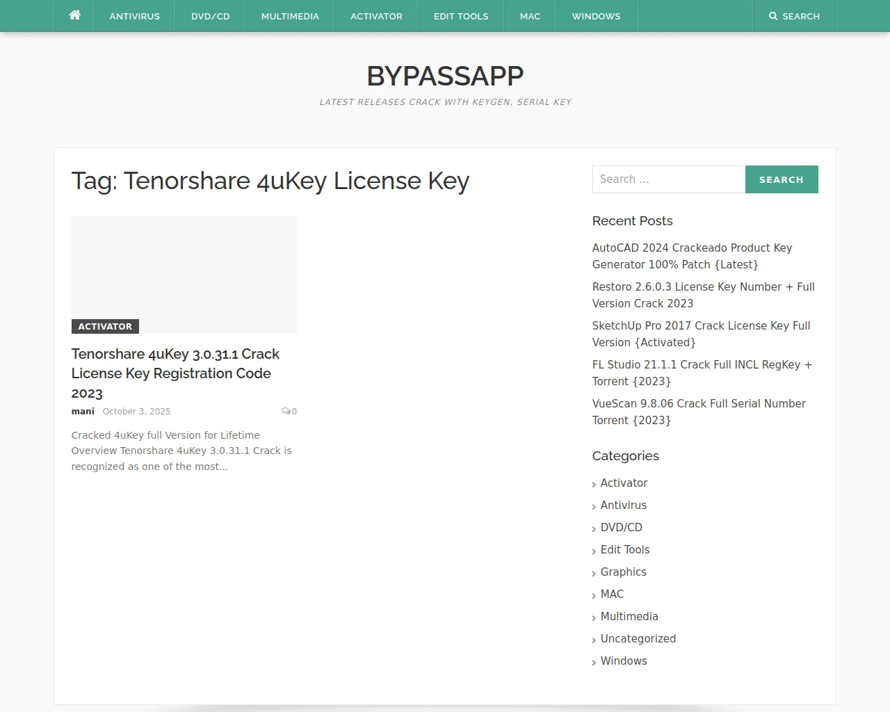
Task: Click the 'Tag: Tenorshare 4uKey License Key' heading
Action: click(270, 181)
